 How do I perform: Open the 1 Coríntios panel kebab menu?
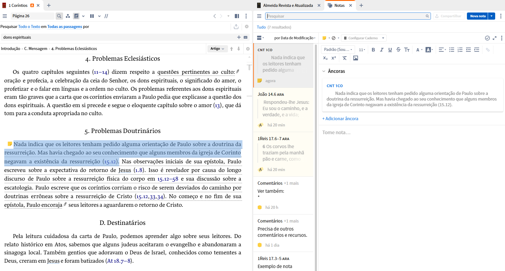tap(246, 16)
